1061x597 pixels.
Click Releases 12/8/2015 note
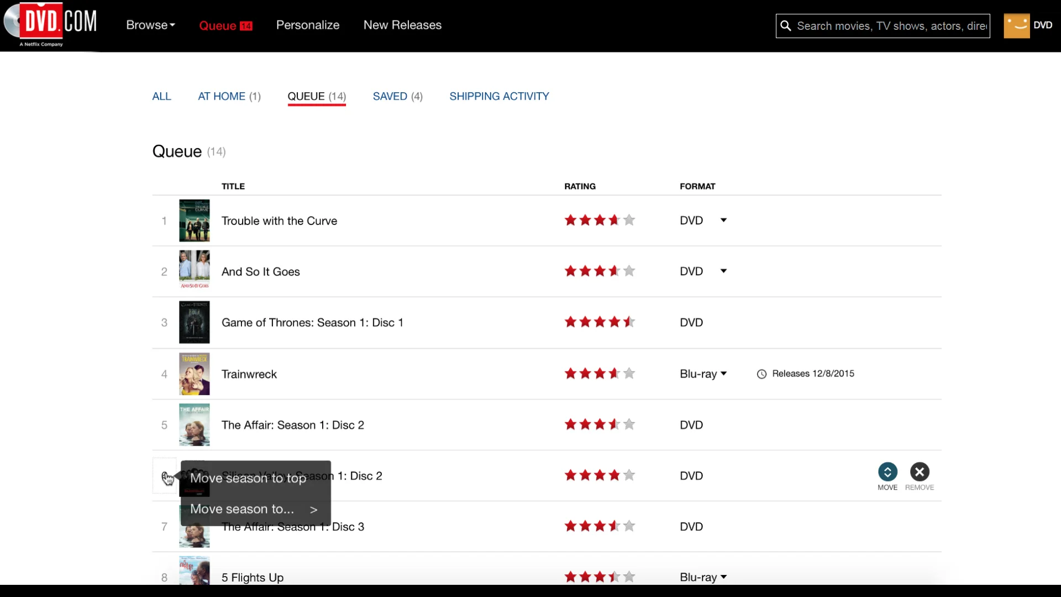tap(806, 374)
